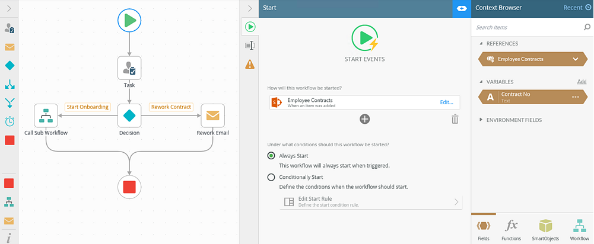This screenshot has width=594, height=244.
Task: Open the Functions tab
Action: (512, 230)
